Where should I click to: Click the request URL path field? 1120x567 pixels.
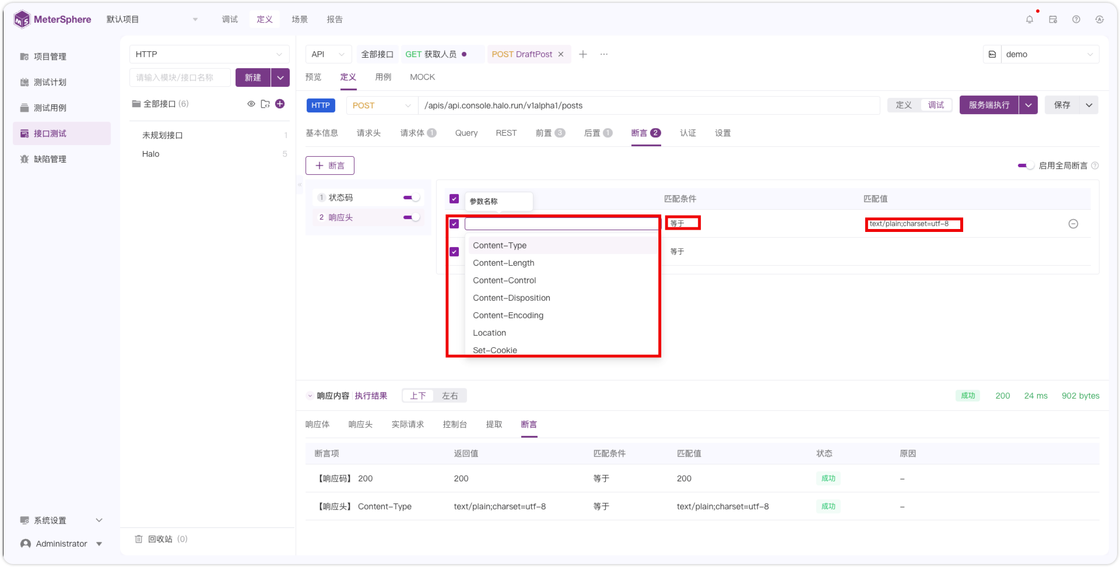[x=649, y=105]
